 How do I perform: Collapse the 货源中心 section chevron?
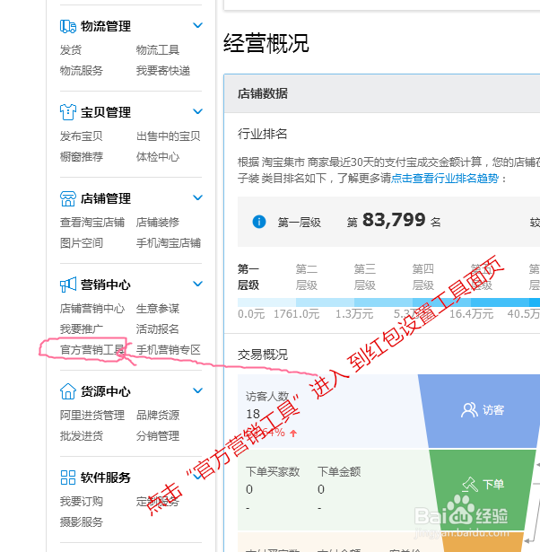point(197,390)
